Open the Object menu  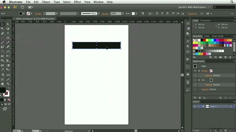(46, 2)
